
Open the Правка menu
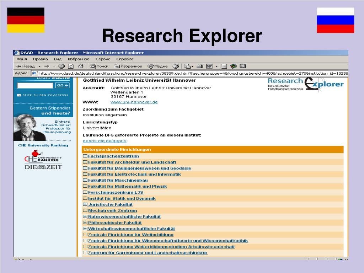coord(41,59)
